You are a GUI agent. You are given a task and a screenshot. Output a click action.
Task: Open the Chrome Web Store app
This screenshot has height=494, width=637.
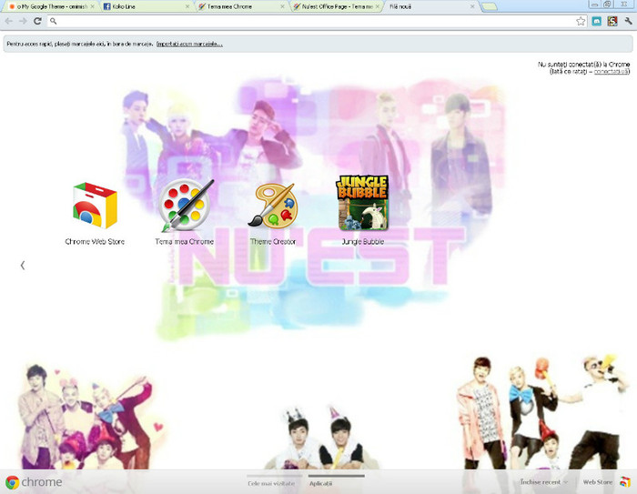[95, 206]
